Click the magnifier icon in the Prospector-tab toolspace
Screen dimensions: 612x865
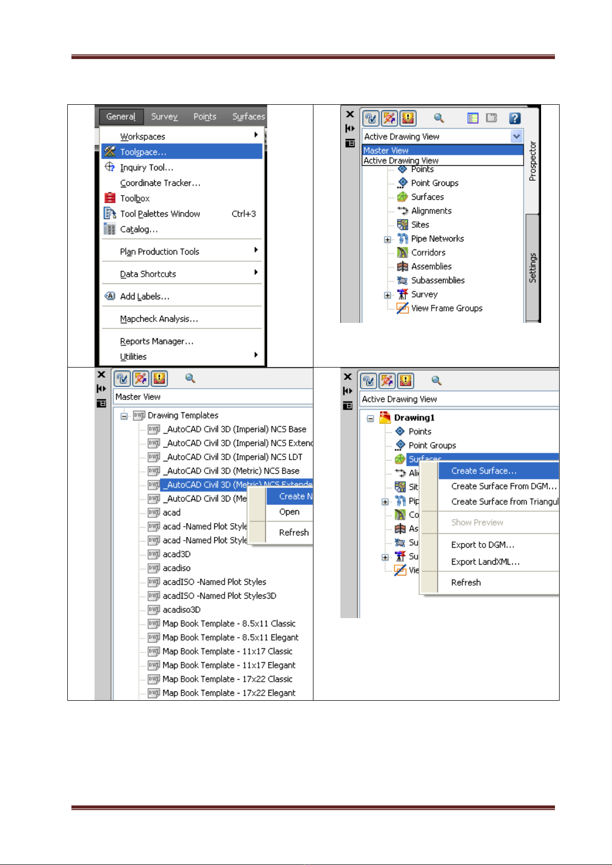click(439, 119)
